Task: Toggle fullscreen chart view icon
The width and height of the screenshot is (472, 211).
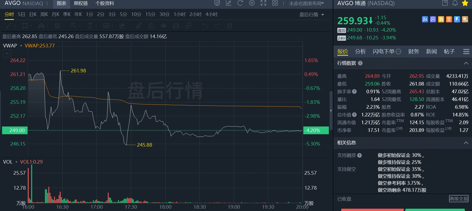Action: point(263,3)
